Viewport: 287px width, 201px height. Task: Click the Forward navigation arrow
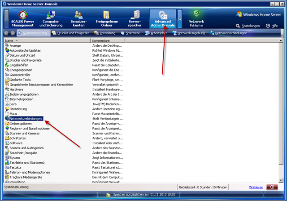pyautogui.click(x=13, y=33)
